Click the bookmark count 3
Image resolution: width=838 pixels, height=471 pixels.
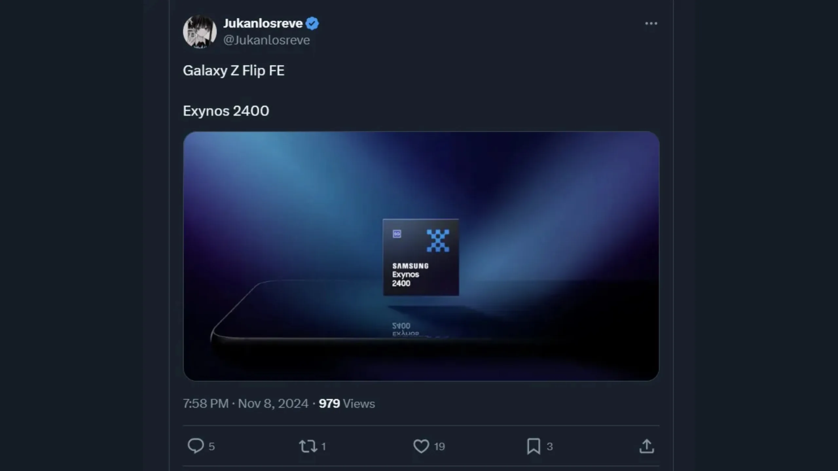point(550,446)
